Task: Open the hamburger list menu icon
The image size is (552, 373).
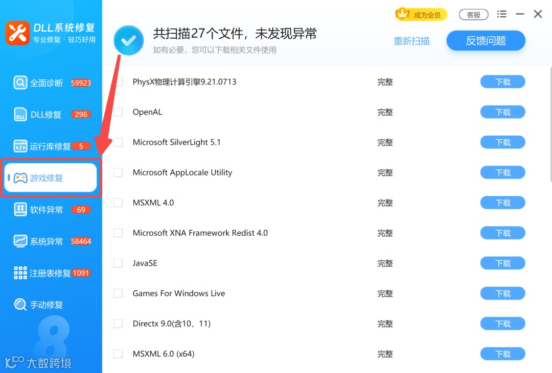Action: [502, 14]
